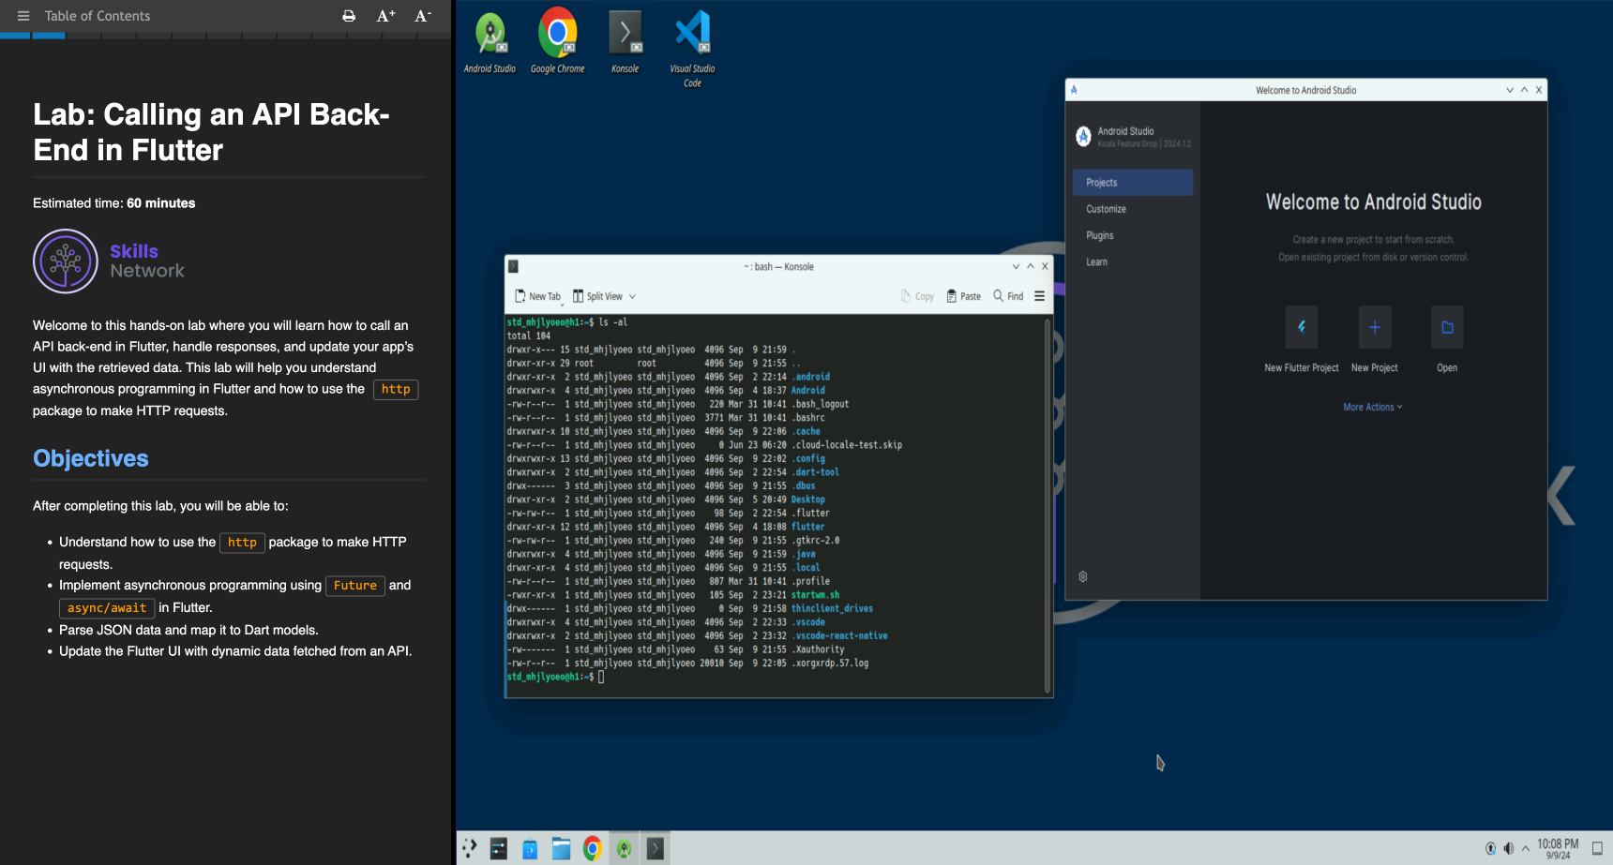Click 'startwm.sh' in terminal listing
Screen dimensions: 1613x865
coord(815,595)
